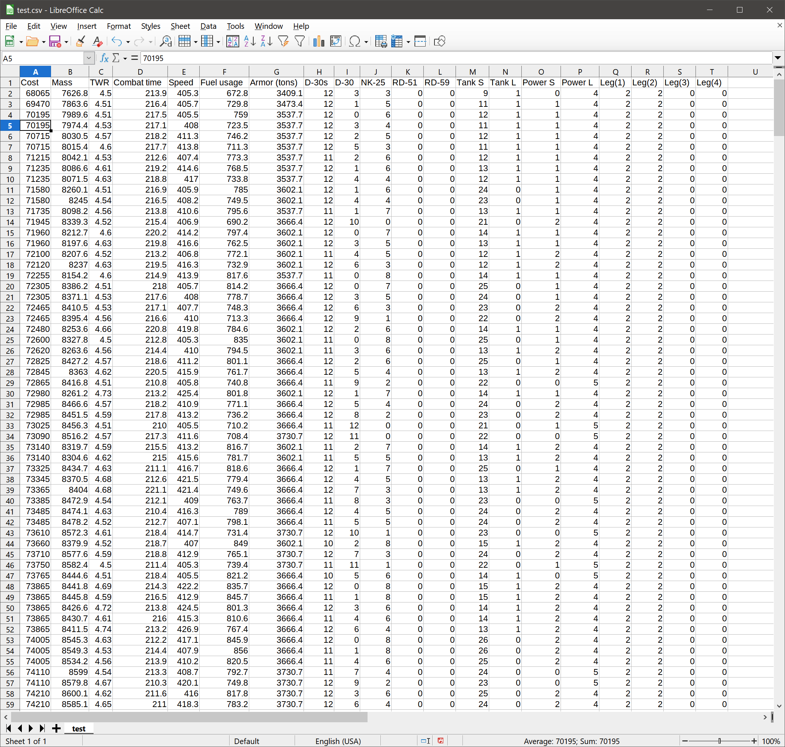Show Draw Functions shapes icon
This screenshot has height=747, width=785.
point(440,41)
